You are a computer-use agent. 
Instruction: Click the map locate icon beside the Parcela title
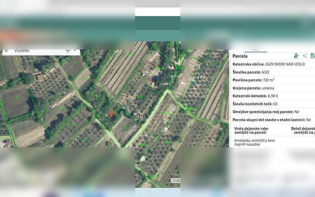pos(296,56)
